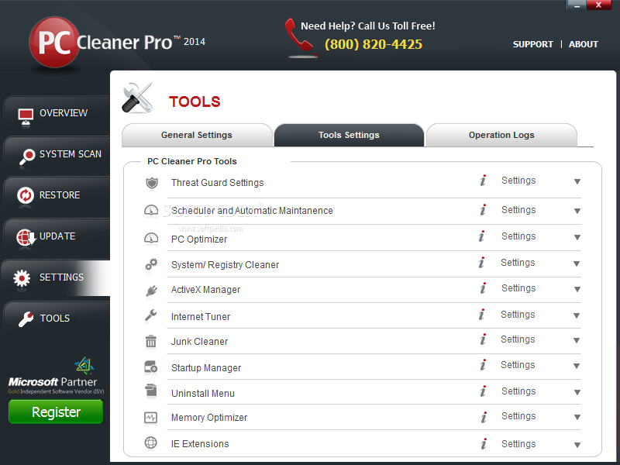620x465 pixels.
Task: Click the PC Cleaner Pro logo
Action: click(117, 43)
